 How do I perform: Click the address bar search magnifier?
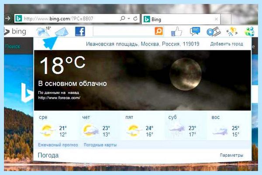pyautogui.click(x=122, y=18)
